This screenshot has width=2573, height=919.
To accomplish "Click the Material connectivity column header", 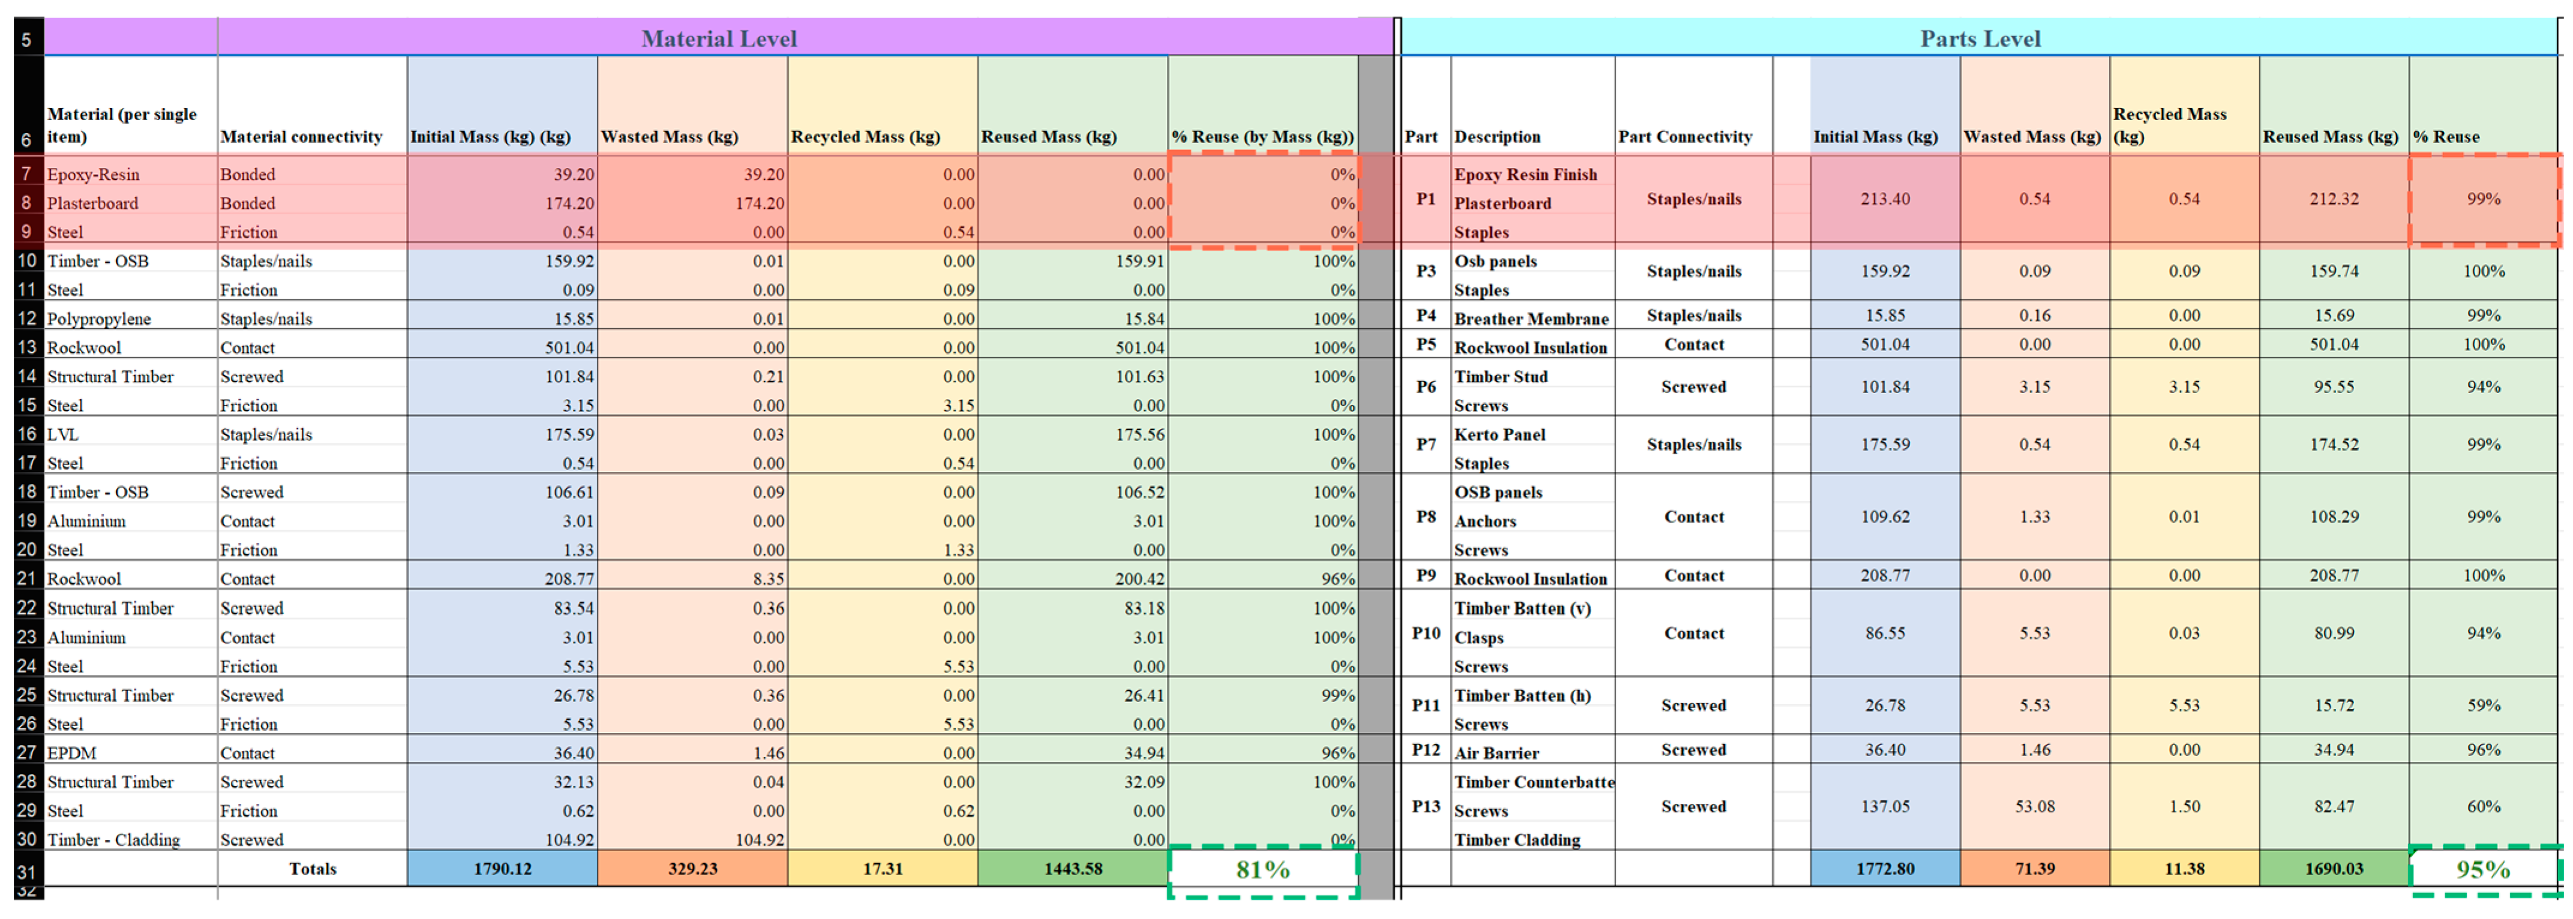I will click(302, 137).
